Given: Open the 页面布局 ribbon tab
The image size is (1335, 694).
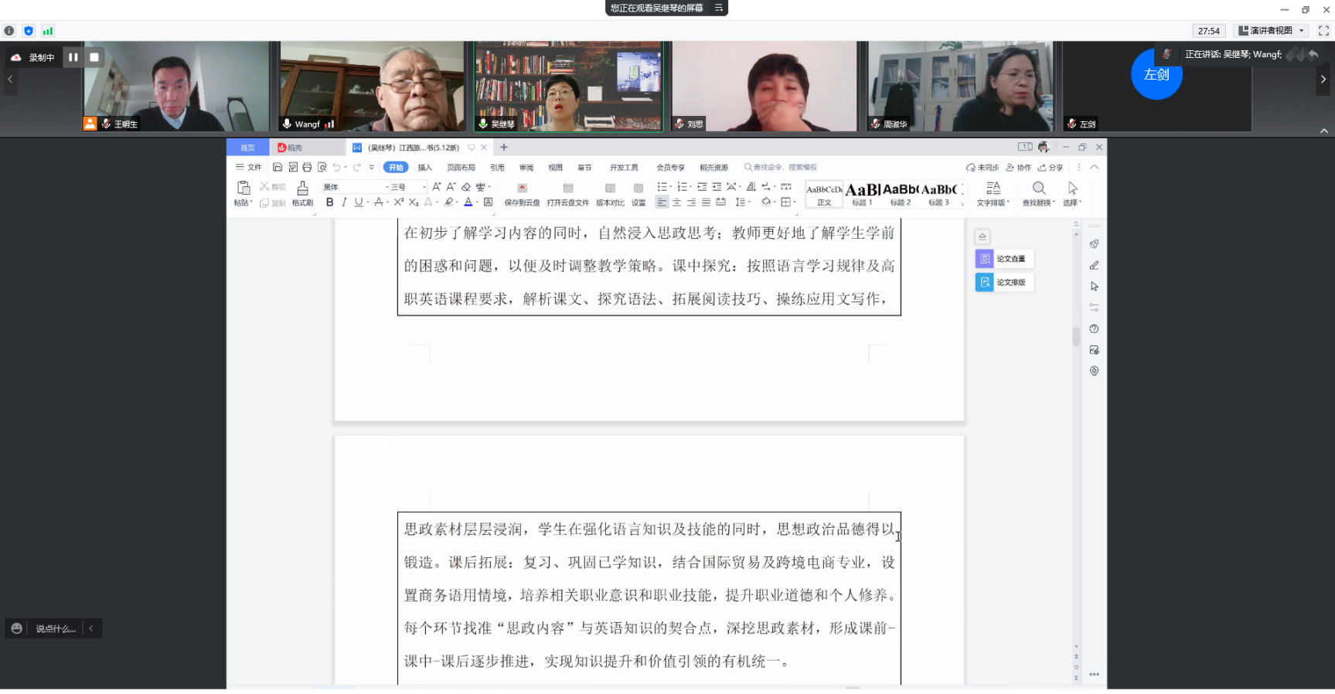Looking at the screenshot, I should (x=461, y=168).
